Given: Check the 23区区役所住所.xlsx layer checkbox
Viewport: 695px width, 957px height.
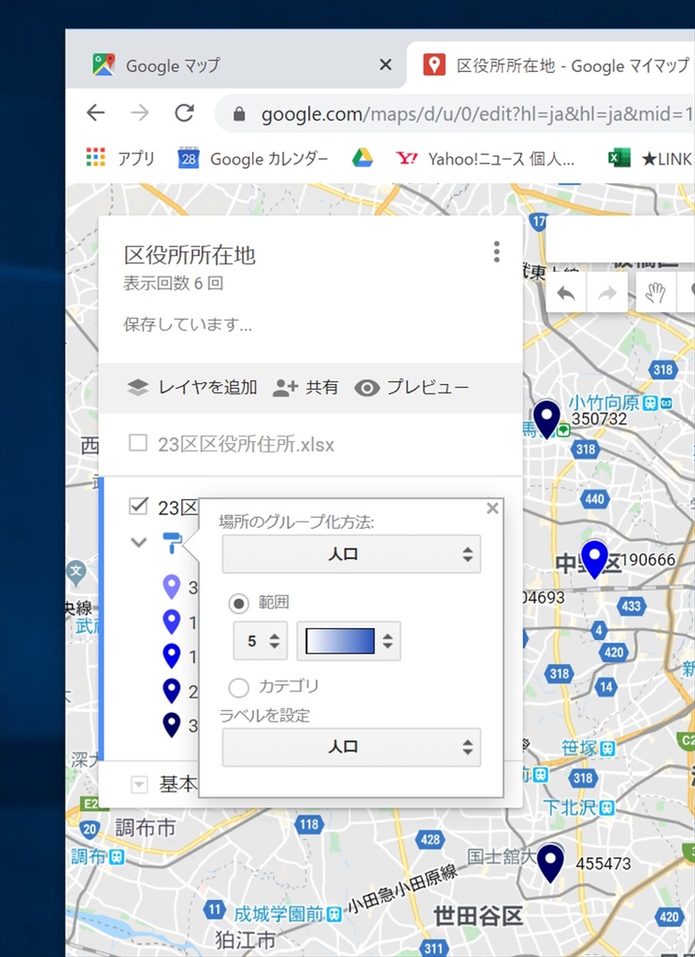Looking at the screenshot, I should [138, 443].
